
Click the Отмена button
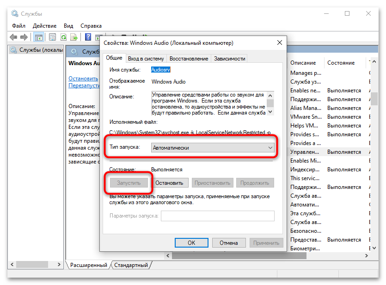tap(229, 243)
